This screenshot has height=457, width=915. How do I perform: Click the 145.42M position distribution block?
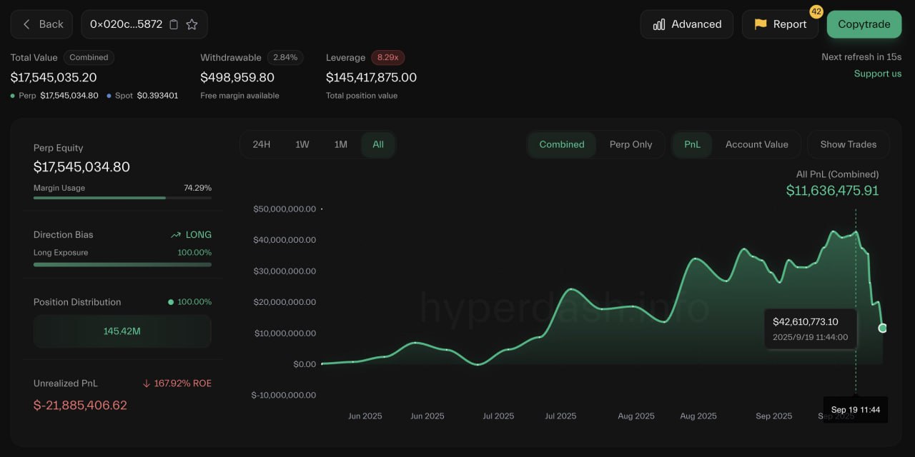122,331
